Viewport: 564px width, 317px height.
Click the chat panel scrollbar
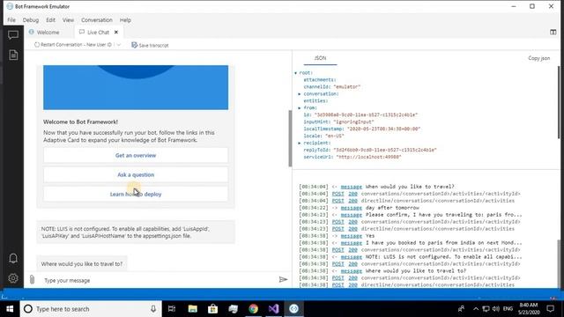point(290,138)
